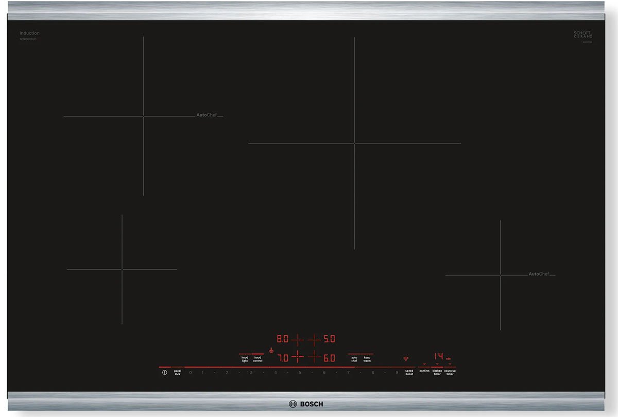Viewport: 618px width, 417px height.
Task: Toggle the panel lock
Action: click(x=177, y=372)
